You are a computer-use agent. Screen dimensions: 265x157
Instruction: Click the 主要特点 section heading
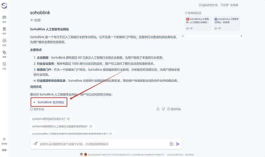tap(36, 50)
